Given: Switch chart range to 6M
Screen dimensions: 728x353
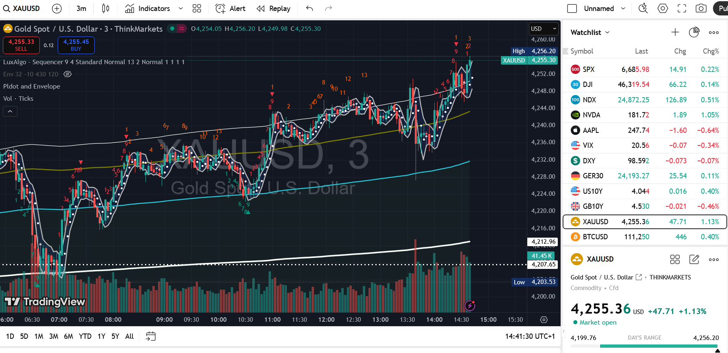Looking at the screenshot, I should [69, 336].
